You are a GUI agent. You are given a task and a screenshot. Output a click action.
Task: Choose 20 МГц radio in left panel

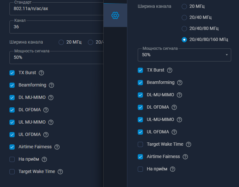click(61, 42)
